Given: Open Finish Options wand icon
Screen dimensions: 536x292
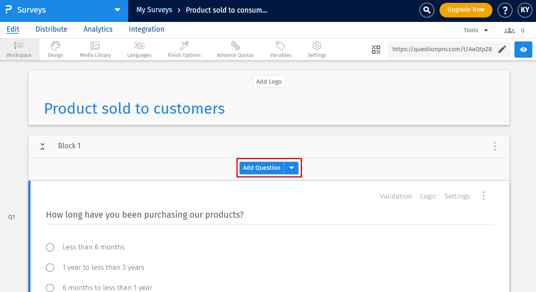Looking at the screenshot, I should (184, 46).
